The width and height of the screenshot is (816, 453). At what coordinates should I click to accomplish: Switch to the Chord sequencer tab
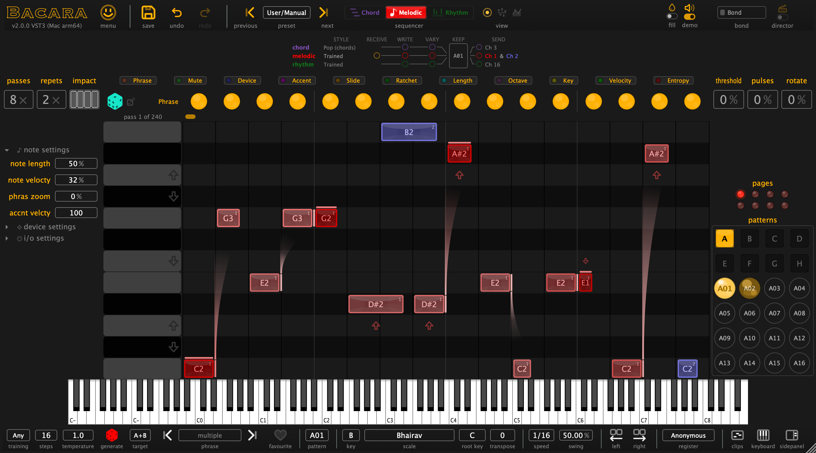tap(365, 13)
